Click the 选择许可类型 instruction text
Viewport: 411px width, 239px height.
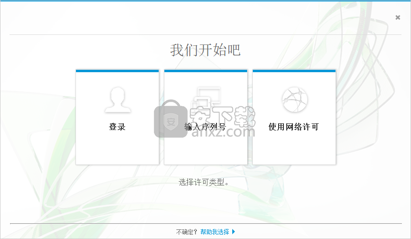(204, 182)
